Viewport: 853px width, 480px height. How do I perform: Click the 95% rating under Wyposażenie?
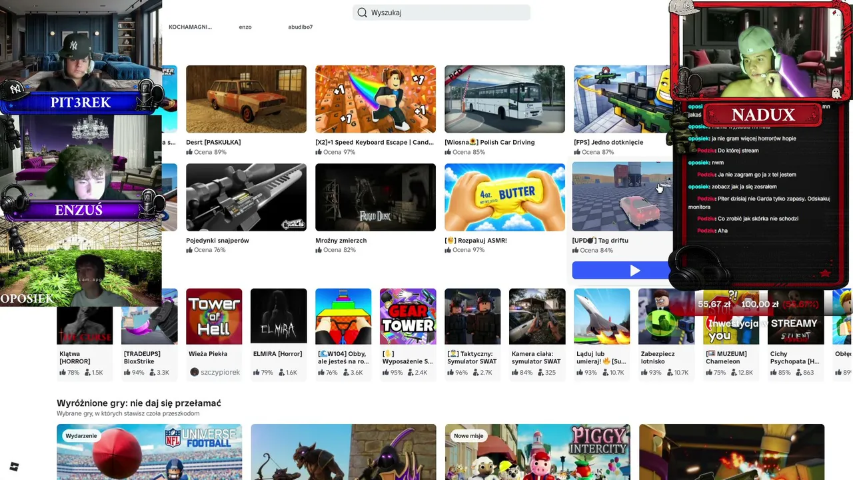pos(397,373)
